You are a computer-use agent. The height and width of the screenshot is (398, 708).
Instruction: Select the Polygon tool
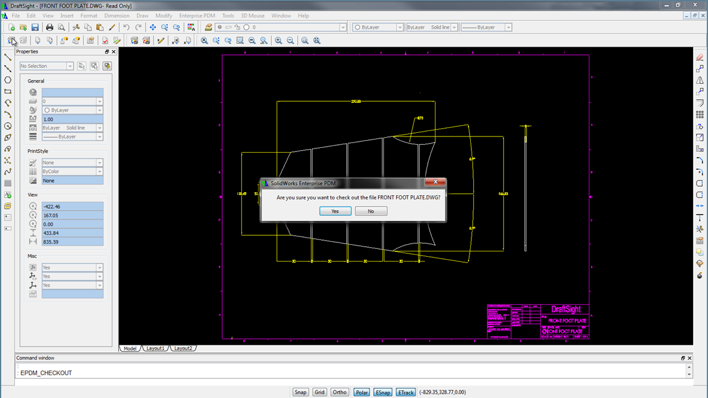(x=8, y=80)
